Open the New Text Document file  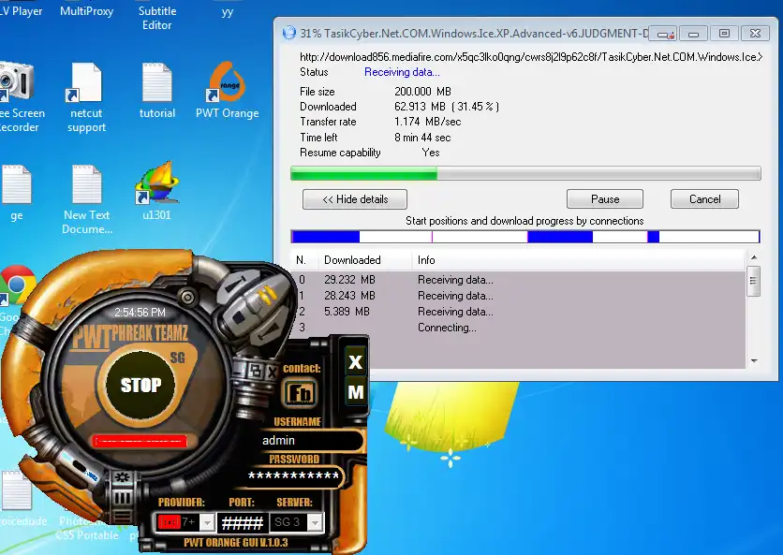[87, 199]
